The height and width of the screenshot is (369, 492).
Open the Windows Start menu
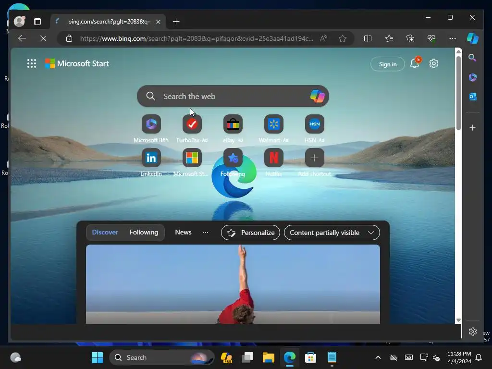tap(97, 357)
